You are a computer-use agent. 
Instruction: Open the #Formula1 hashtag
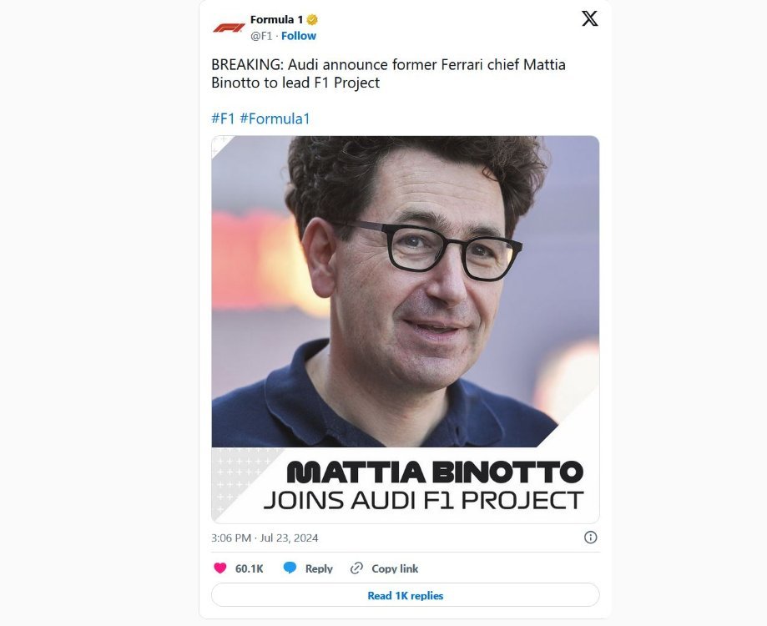tap(275, 119)
